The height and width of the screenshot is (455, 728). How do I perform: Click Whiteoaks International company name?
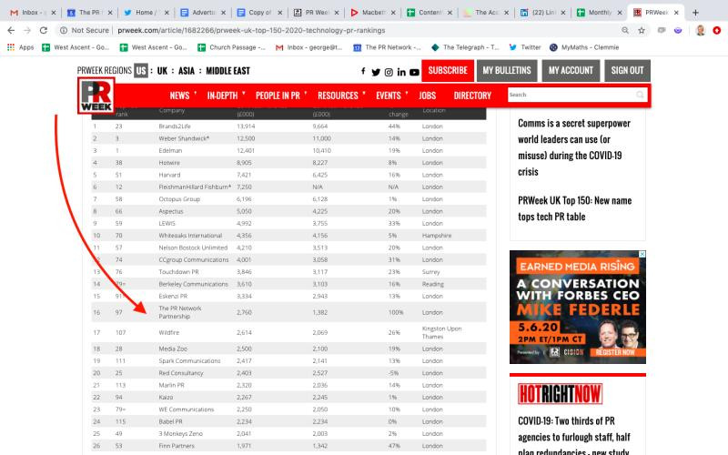click(x=190, y=236)
